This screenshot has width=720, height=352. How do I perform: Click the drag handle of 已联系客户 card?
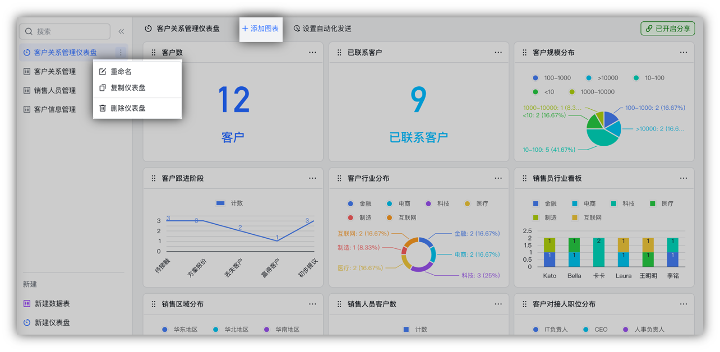(x=339, y=53)
